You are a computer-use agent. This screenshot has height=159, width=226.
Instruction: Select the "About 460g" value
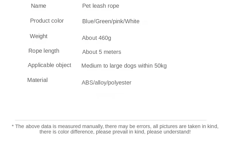coord(97,38)
